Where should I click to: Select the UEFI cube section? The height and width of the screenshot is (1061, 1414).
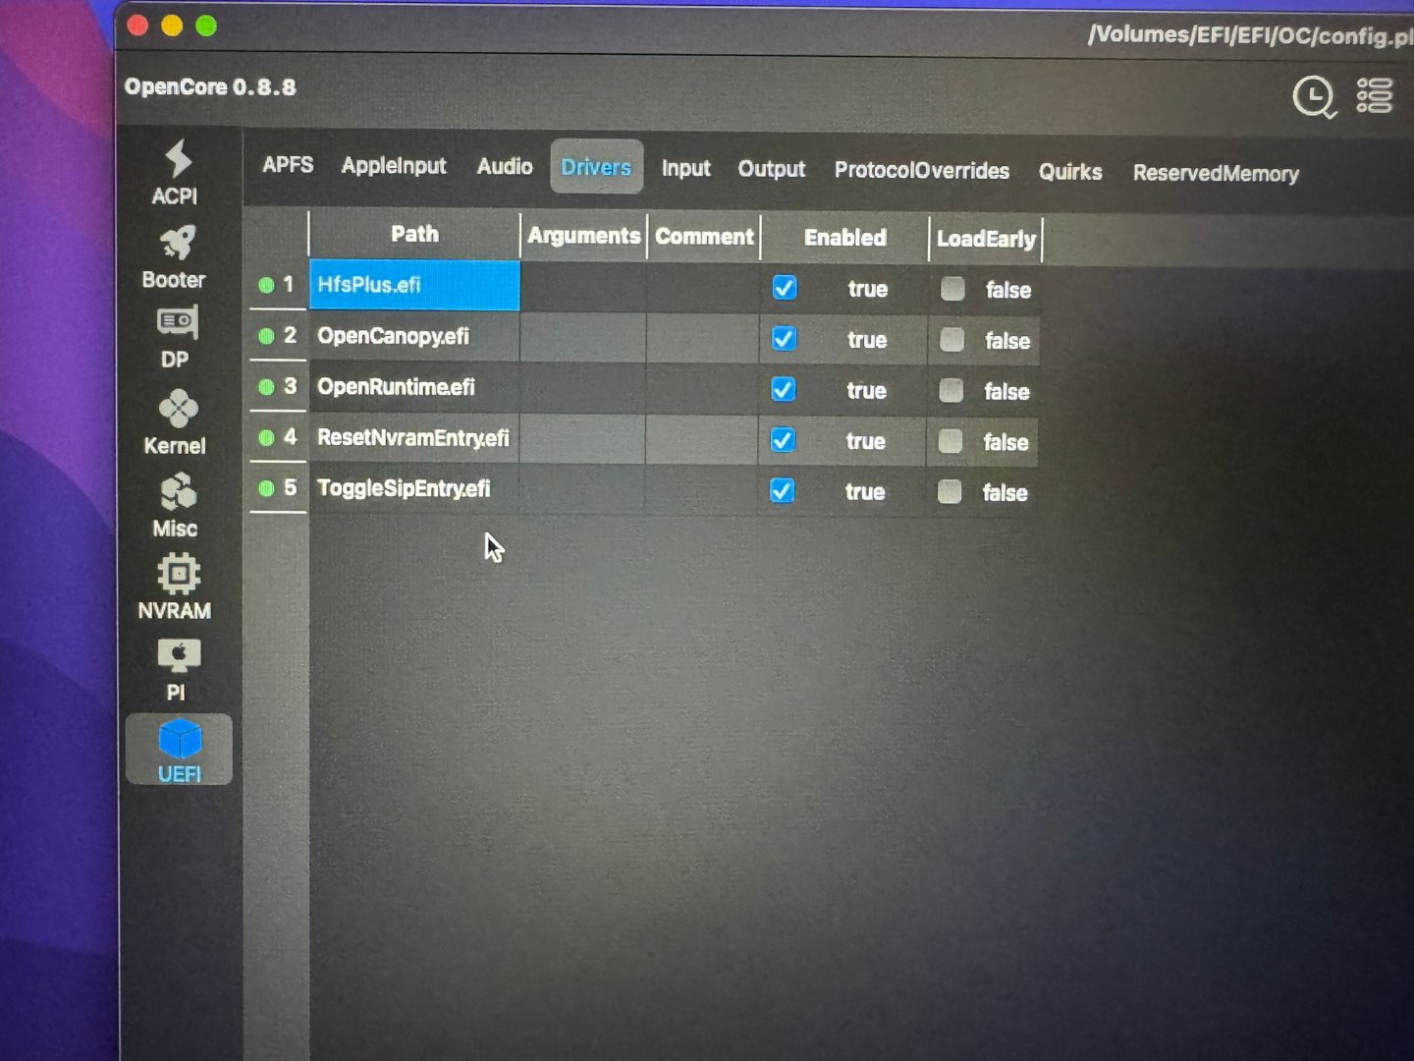(180, 751)
